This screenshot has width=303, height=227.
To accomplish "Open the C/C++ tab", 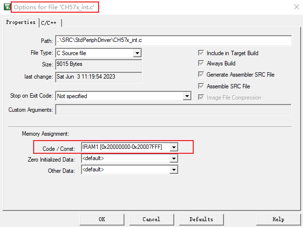I will coord(50,22).
